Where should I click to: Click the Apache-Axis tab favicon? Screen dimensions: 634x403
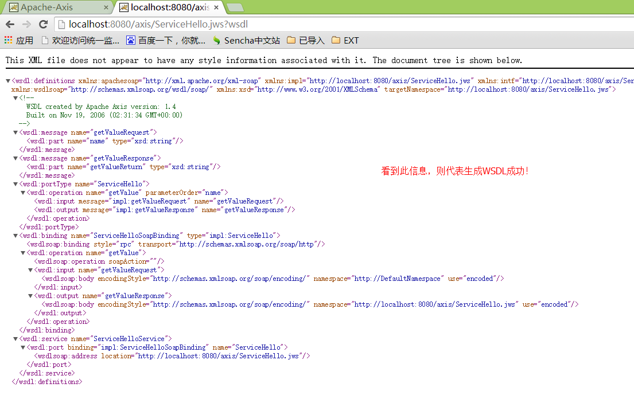[14, 7]
